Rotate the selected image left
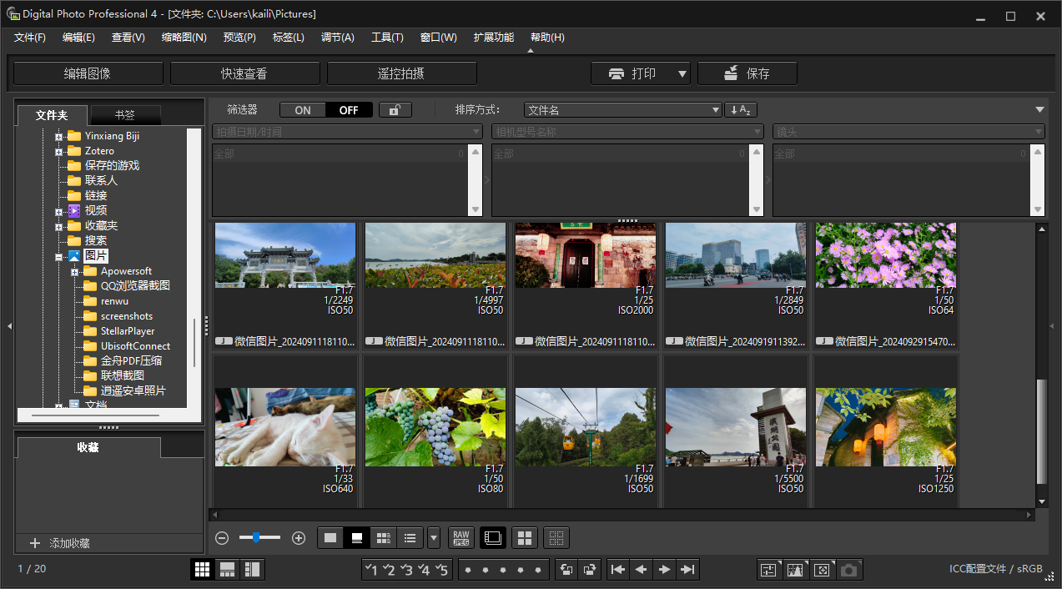The height and width of the screenshot is (589, 1062). [566, 570]
